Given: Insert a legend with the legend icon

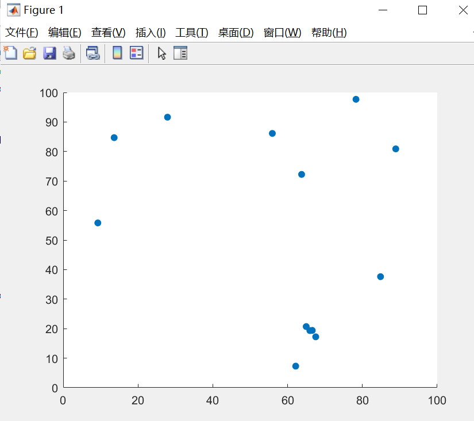Looking at the screenshot, I should coord(136,53).
